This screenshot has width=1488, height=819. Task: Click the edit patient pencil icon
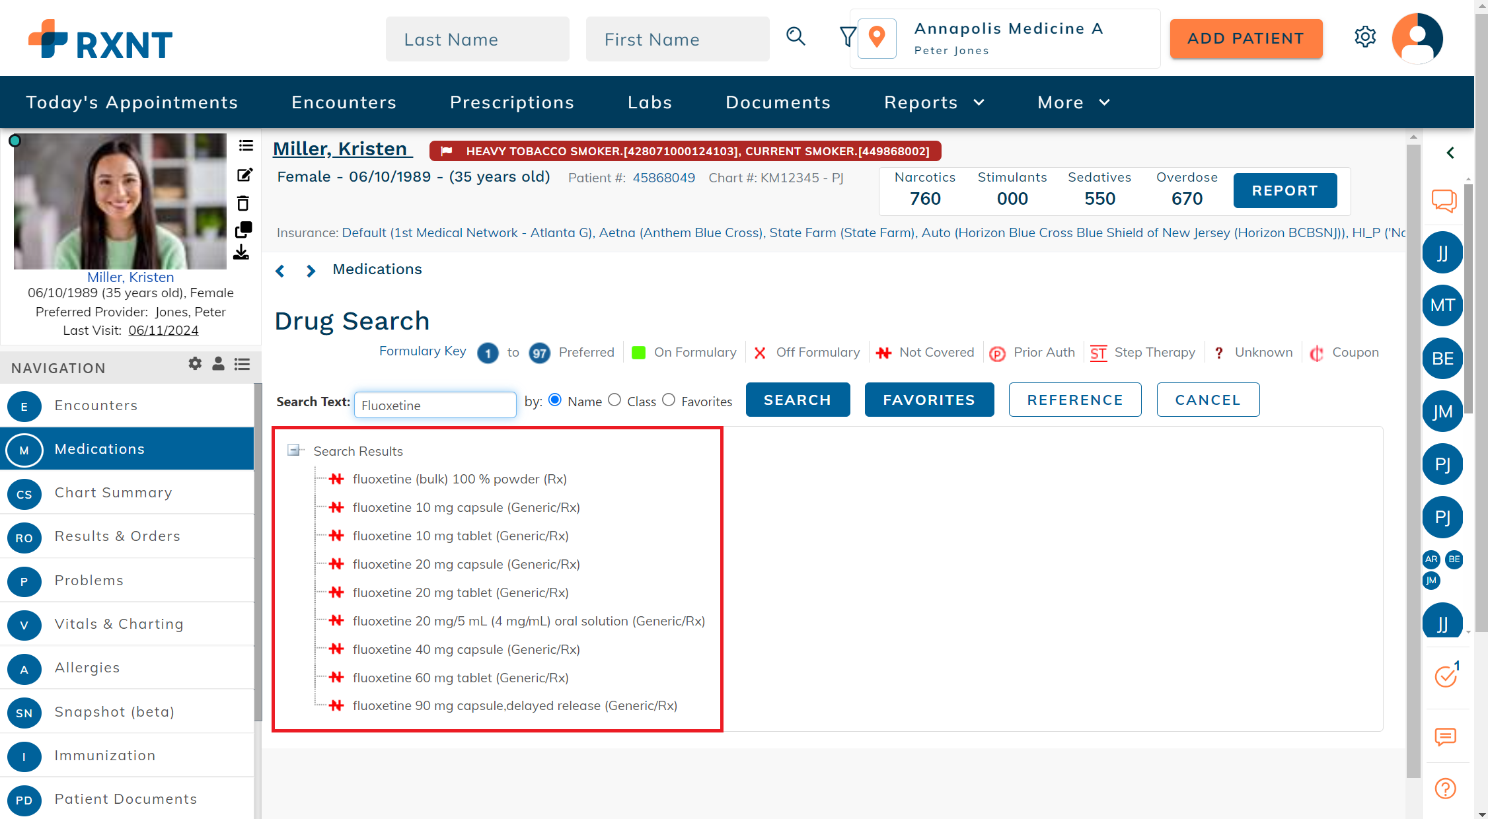[244, 175]
